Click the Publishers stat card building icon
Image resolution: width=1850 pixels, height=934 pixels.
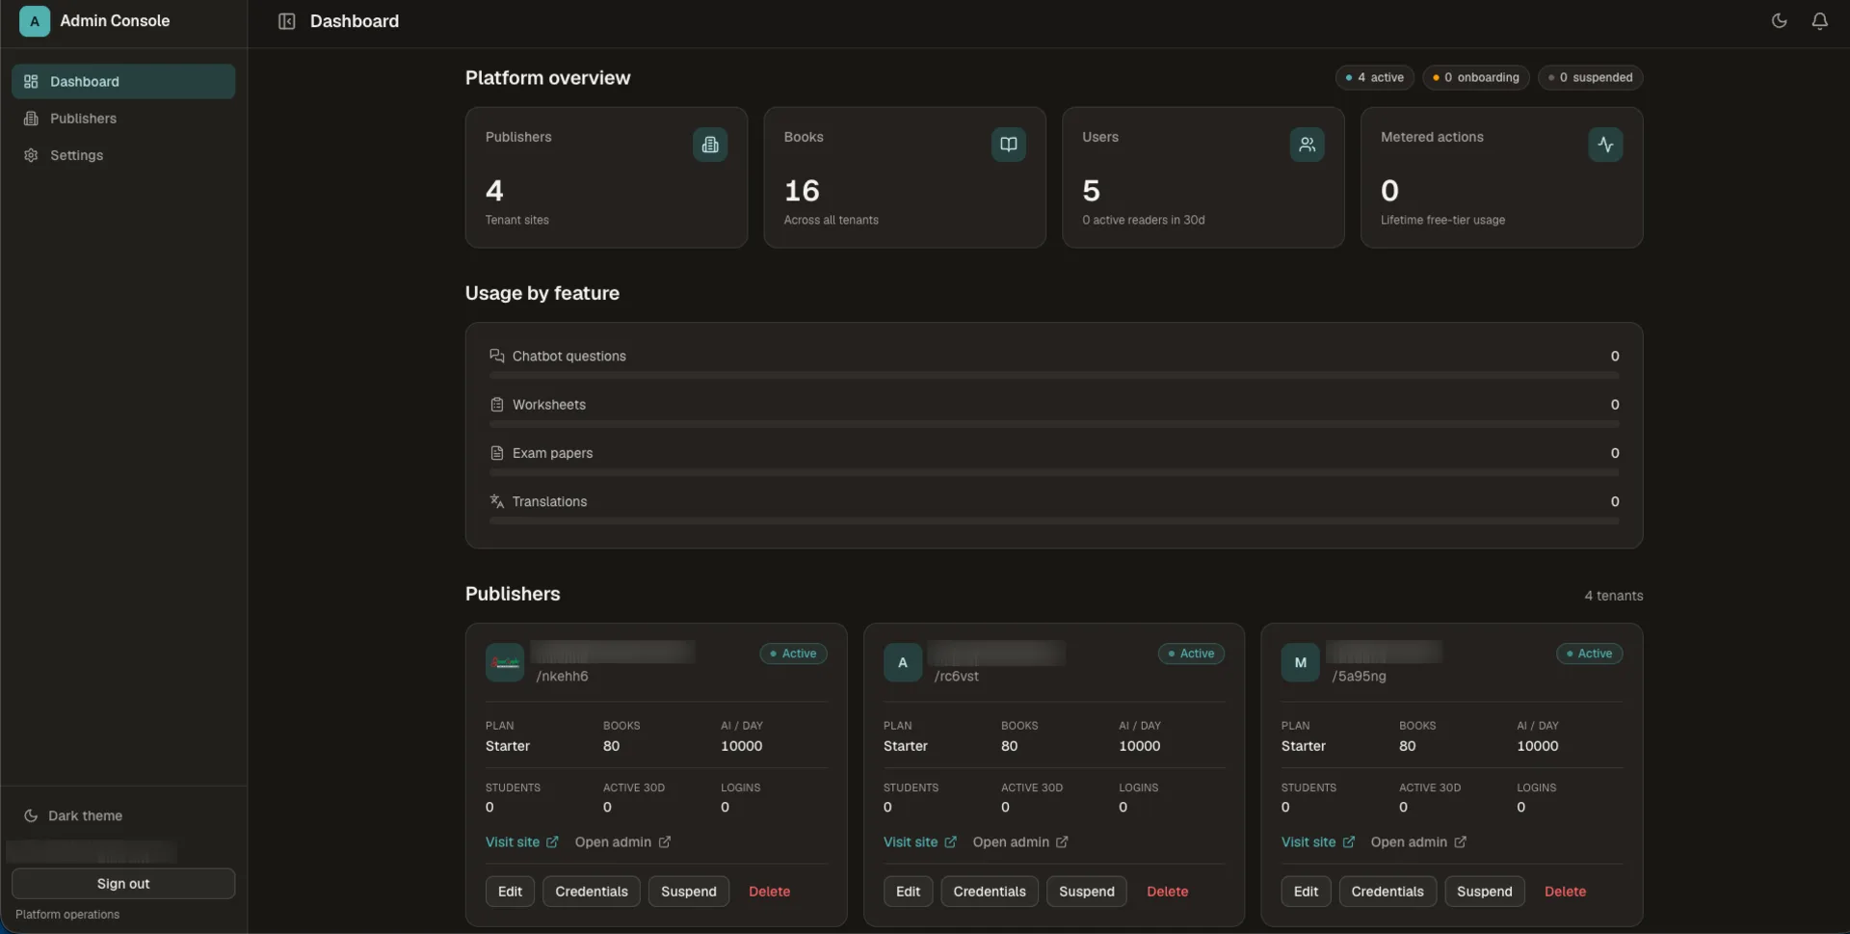click(710, 145)
